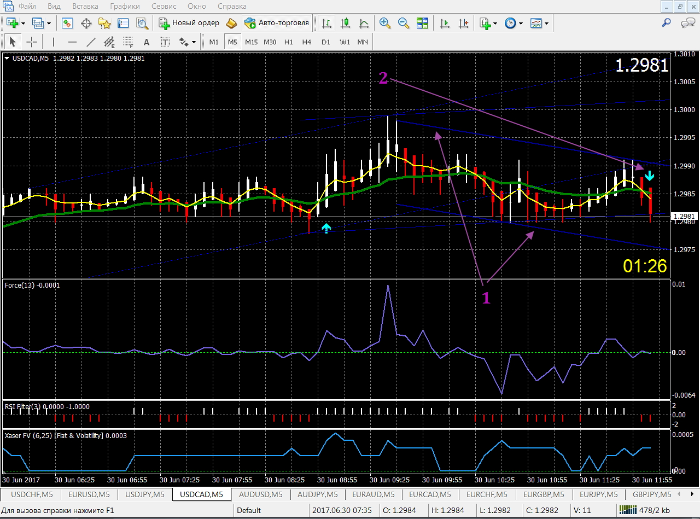Open the chat bubbles icon
The image size is (700, 519).
(x=687, y=23)
